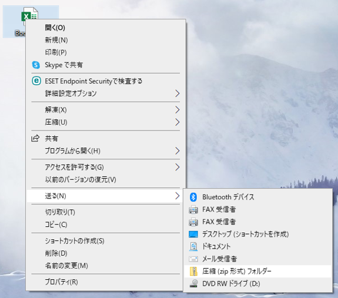Send to Bluetooth デバイス
This screenshot has width=338, height=298.
pos(258,197)
